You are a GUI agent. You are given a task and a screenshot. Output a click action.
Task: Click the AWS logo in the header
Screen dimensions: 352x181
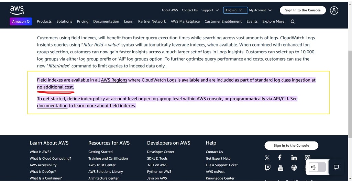[17, 10]
